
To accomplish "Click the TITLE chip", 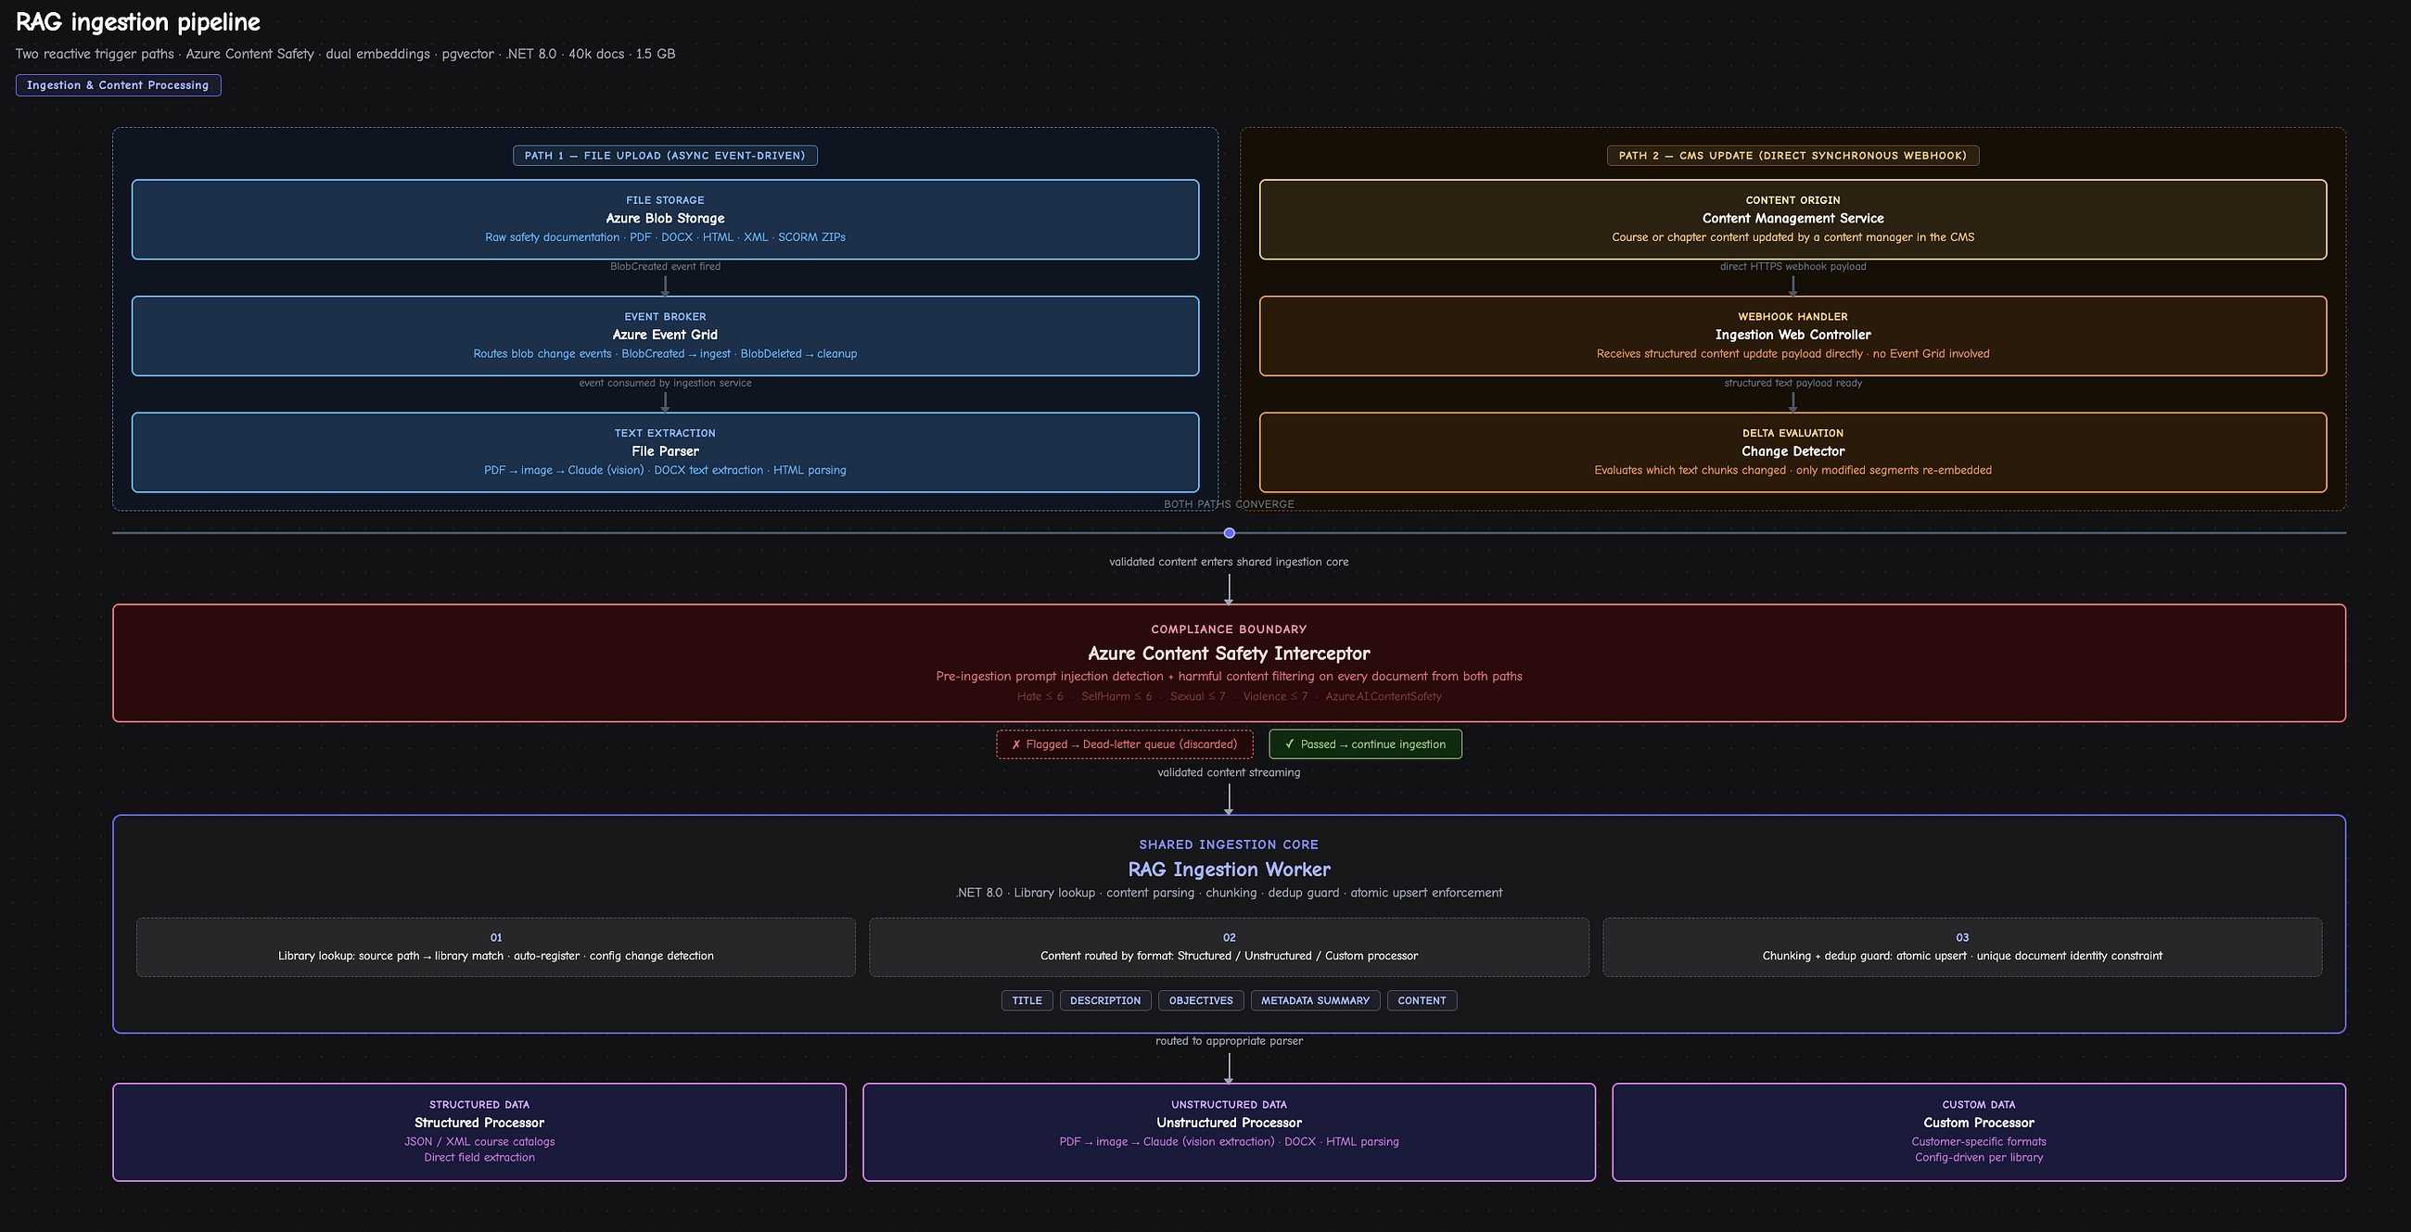I will coord(1027,1001).
